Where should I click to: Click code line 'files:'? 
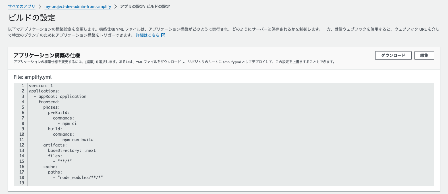(55, 156)
